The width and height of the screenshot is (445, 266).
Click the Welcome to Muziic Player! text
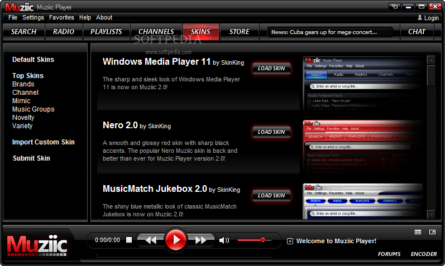point(336,241)
